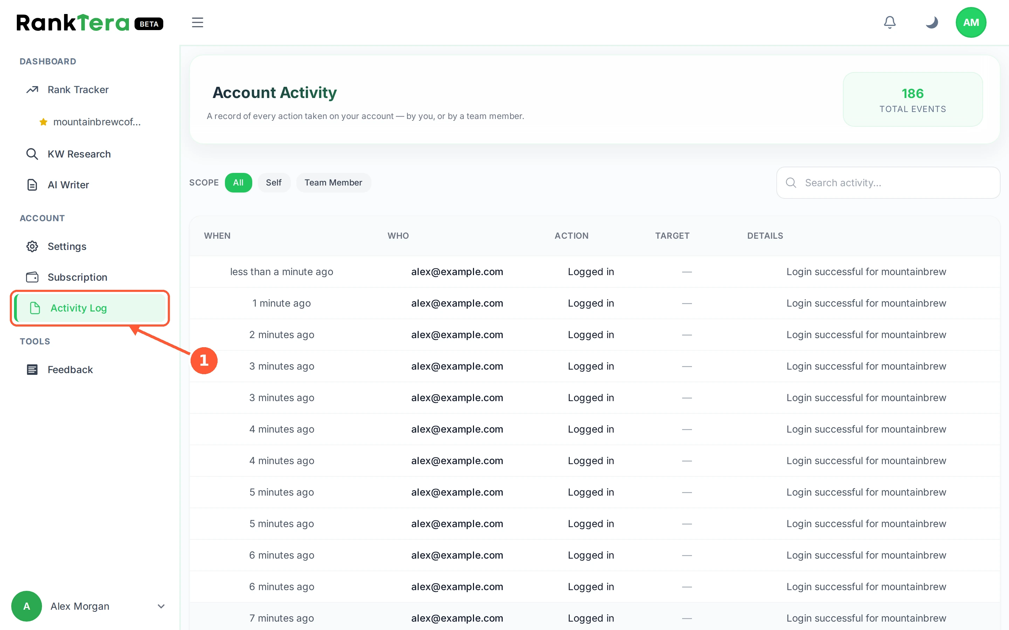Click the Activity Log label
The height and width of the screenshot is (630, 1009).
pyautogui.click(x=78, y=308)
